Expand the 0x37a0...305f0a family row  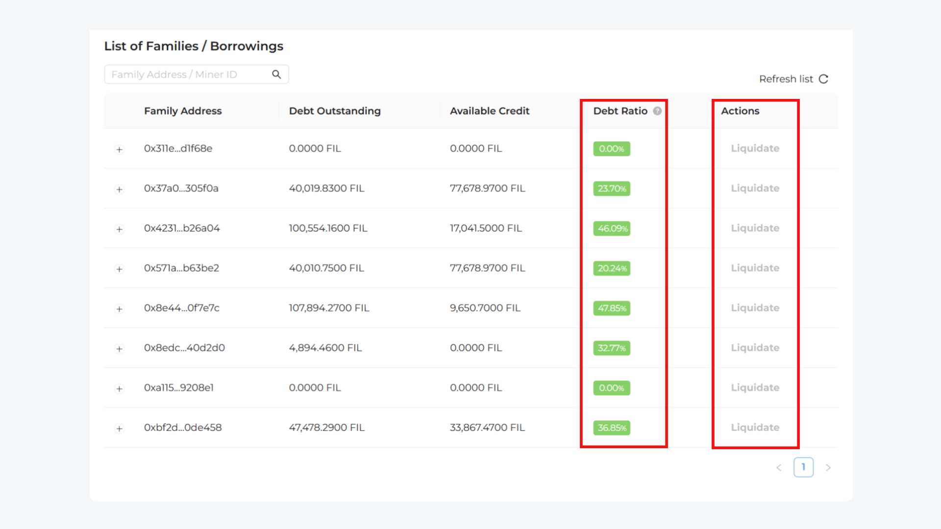[x=119, y=190]
